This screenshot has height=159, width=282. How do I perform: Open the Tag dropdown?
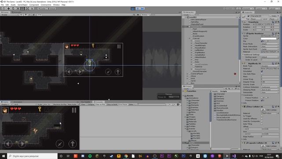[256, 19]
